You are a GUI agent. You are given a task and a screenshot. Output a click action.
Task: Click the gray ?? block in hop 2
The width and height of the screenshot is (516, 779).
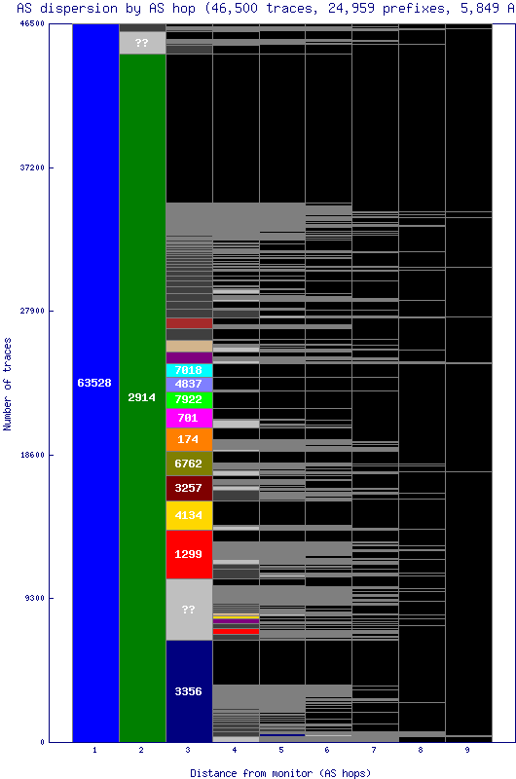coord(142,43)
